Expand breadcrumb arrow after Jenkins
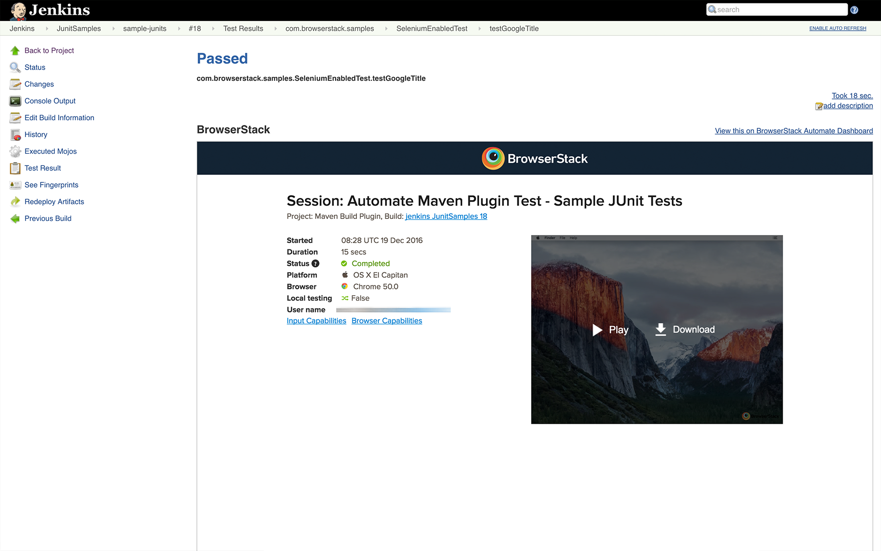Image resolution: width=881 pixels, height=551 pixels. (x=47, y=28)
